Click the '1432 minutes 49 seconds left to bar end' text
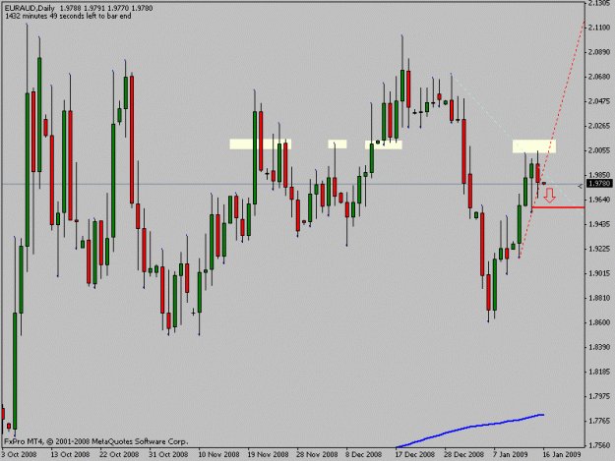This screenshot has width=615, height=461. (68, 16)
